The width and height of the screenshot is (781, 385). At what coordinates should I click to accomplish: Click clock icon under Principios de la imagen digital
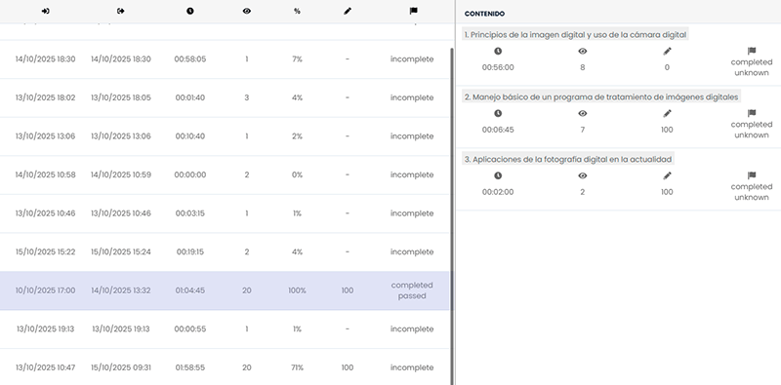(498, 52)
